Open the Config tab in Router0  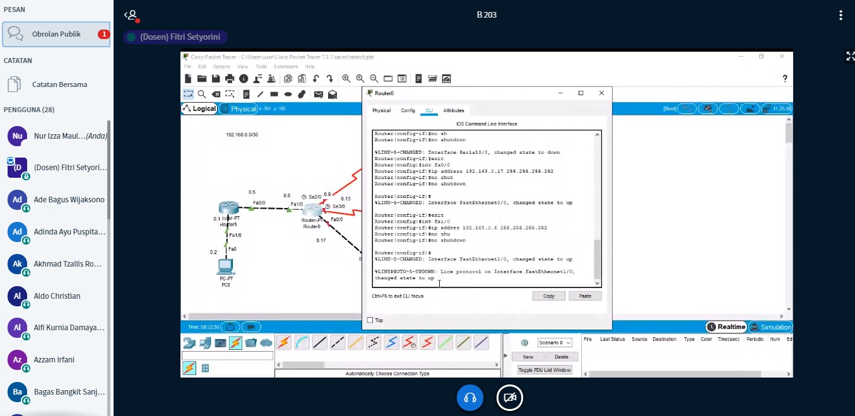click(x=408, y=110)
